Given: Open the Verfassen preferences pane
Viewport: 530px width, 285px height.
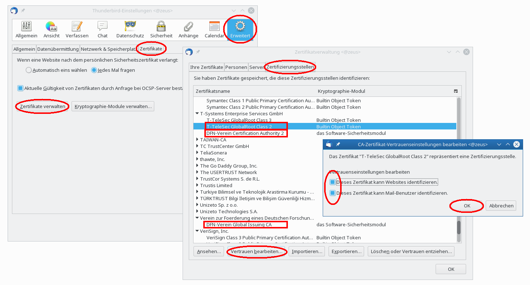Looking at the screenshot, I should (x=77, y=30).
